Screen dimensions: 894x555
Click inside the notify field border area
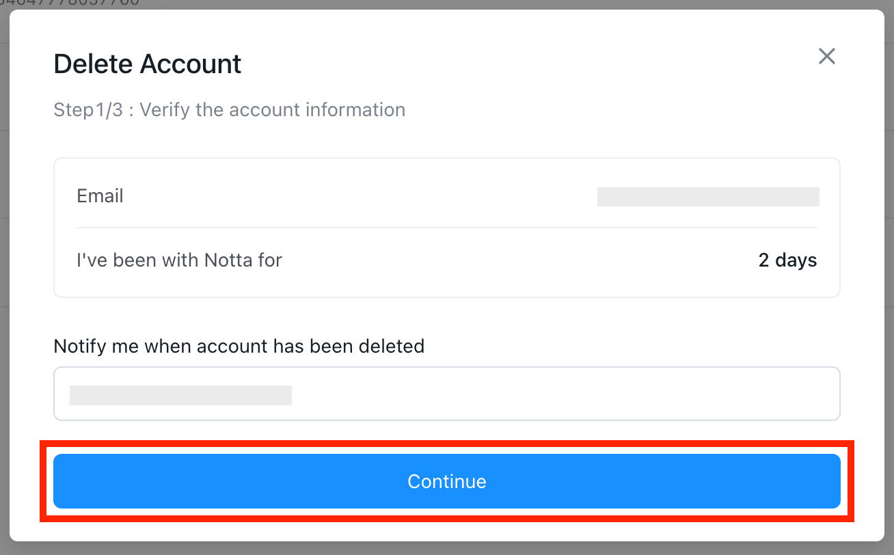tap(446, 394)
